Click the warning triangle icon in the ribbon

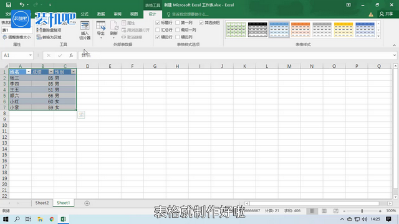[x=371, y=14]
